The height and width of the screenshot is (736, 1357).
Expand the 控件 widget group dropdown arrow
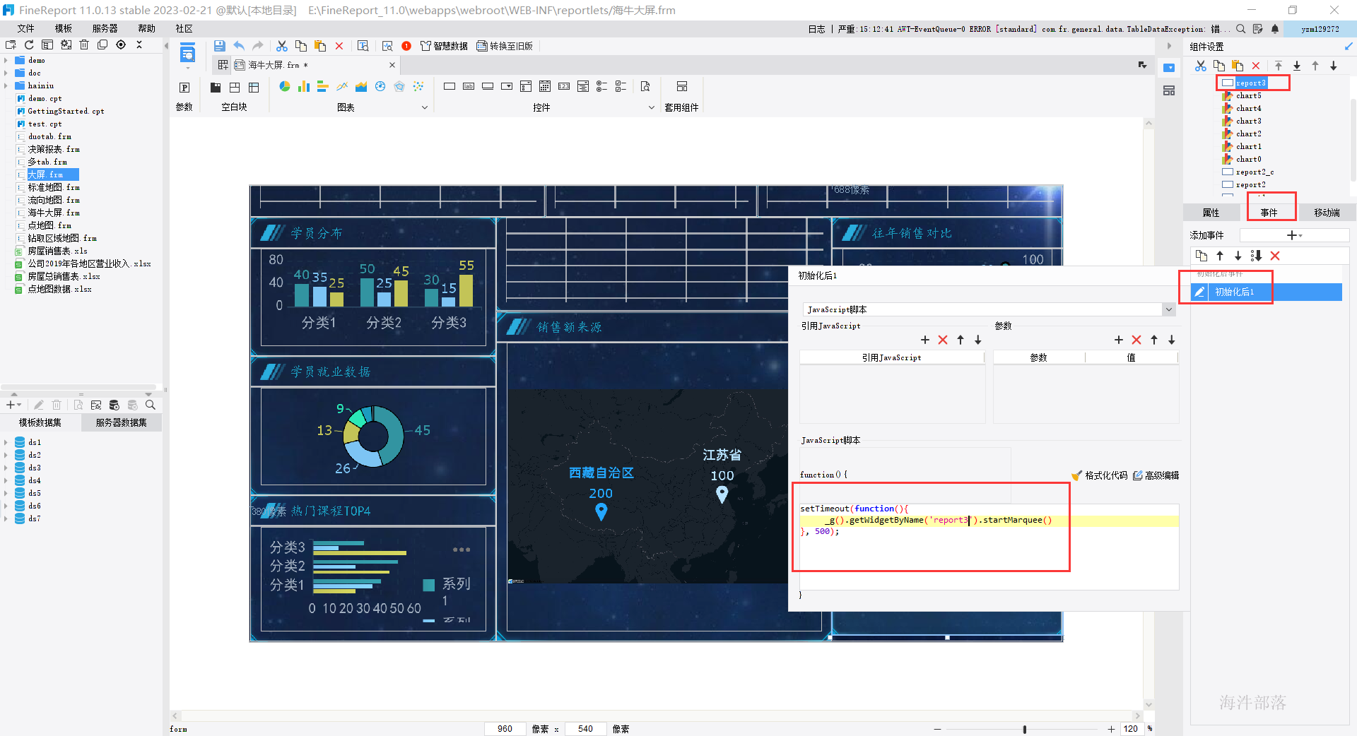click(652, 107)
